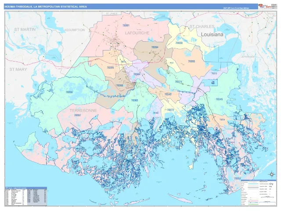
Task: Select the 70373 ZIP code label
Action: 214,73
